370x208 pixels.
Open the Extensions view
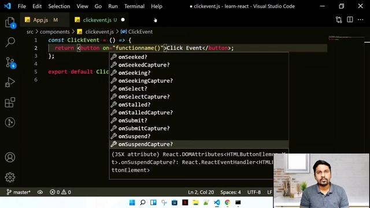pos(10,102)
